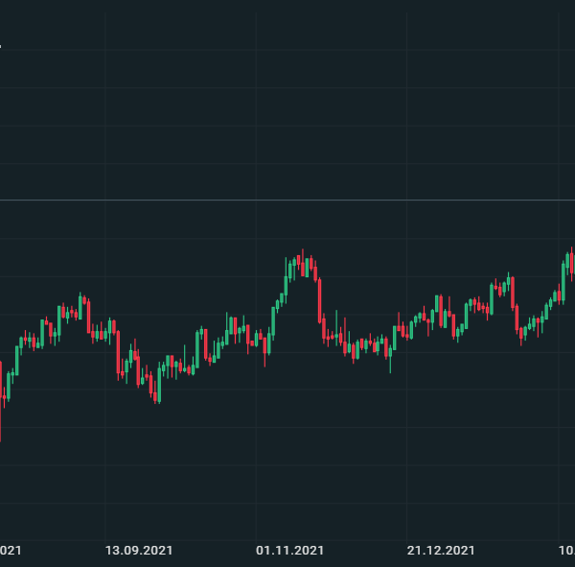Click the 01.11.2021 date label

(x=290, y=551)
